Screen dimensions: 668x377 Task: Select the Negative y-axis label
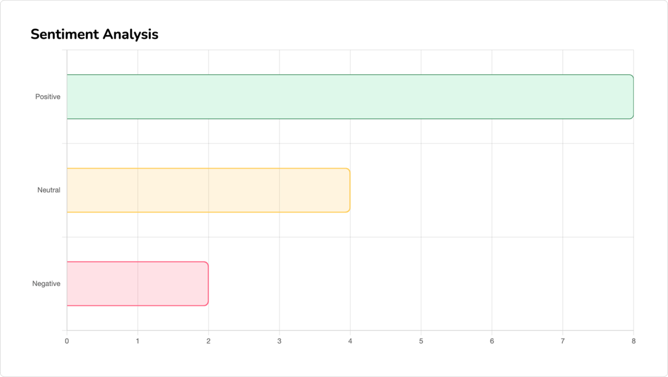[46, 284]
